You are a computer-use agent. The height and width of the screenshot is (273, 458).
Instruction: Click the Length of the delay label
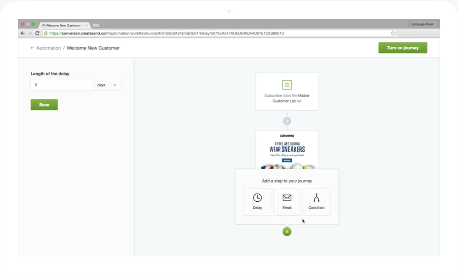tap(50, 74)
